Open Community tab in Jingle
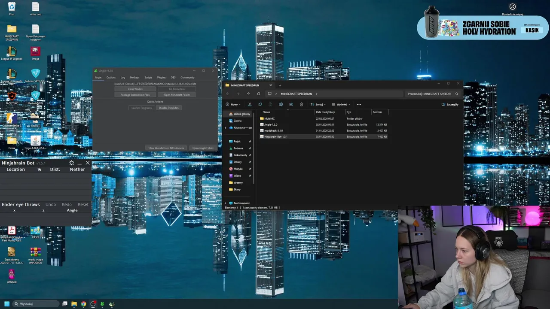550x309 pixels. [x=187, y=78]
